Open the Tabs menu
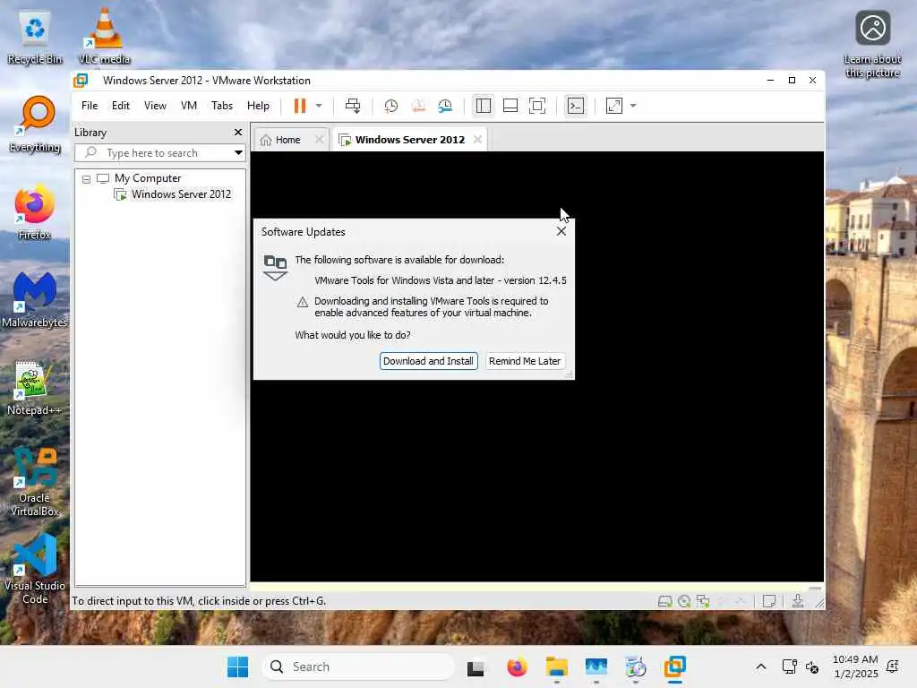Image resolution: width=917 pixels, height=688 pixels. click(222, 106)
